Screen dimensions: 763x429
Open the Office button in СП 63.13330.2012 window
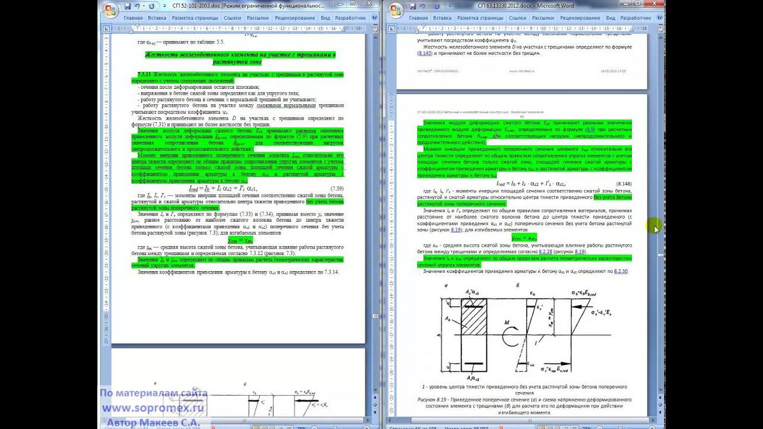pos(396,10)
